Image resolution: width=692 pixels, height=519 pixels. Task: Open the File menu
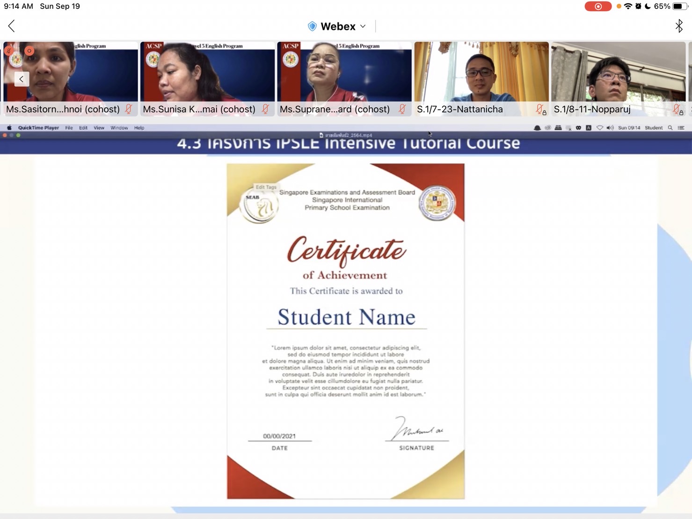click(69, 128)
